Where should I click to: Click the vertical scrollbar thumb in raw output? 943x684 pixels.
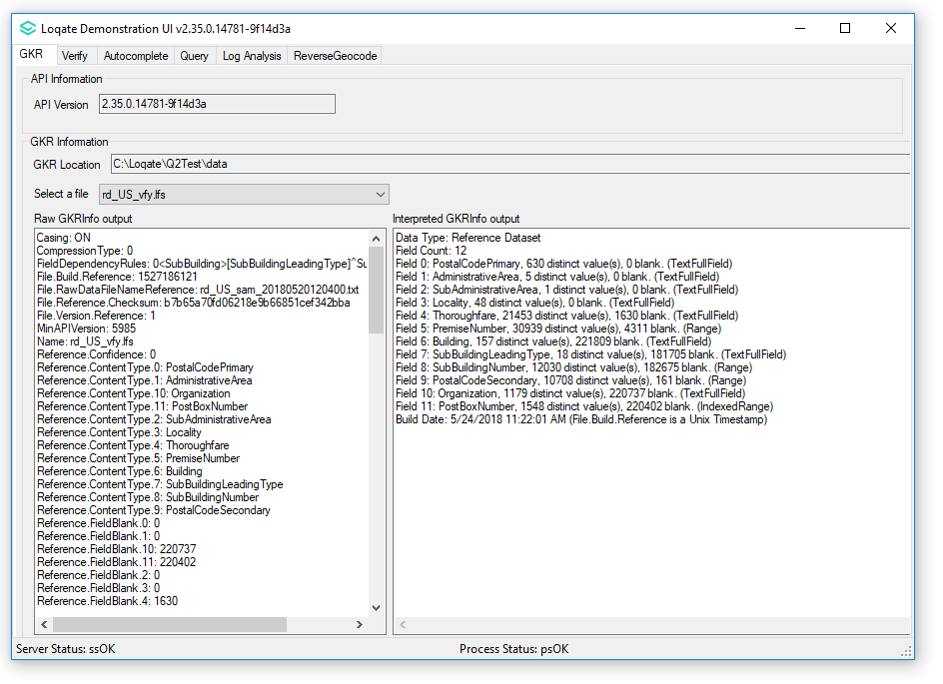(376, 290)
